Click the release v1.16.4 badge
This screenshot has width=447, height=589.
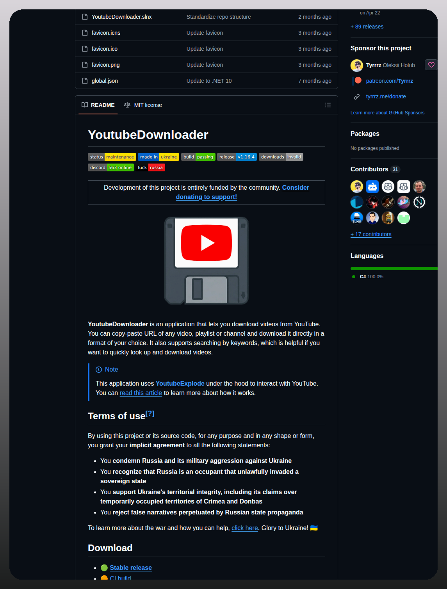pos(237,157)
